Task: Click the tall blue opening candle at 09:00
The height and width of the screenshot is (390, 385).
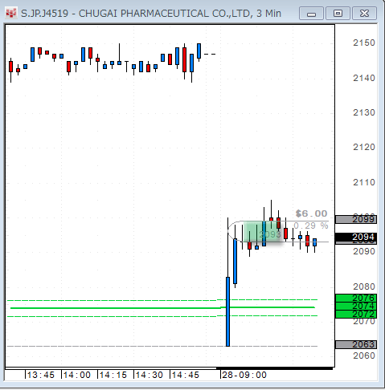Action: [x=227, y=311]
